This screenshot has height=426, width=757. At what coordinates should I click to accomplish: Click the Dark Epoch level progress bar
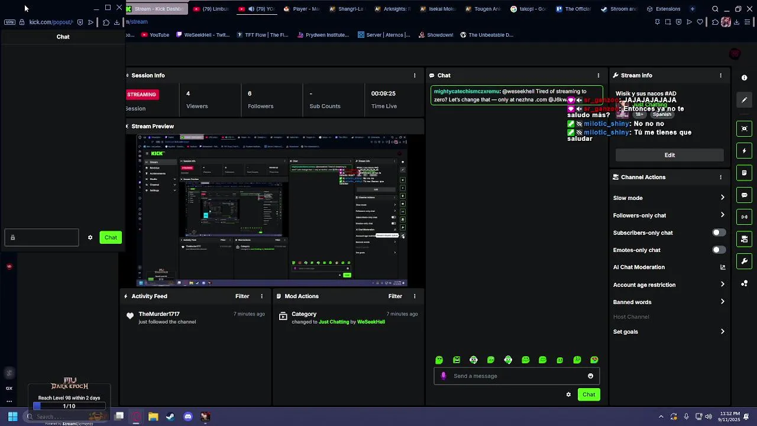pos(69,406)
